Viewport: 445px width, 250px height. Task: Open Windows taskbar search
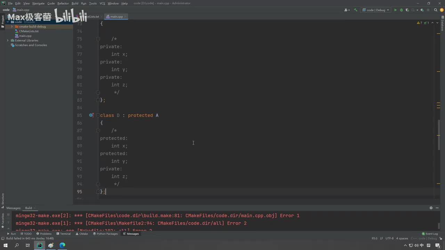click(x=17, y=245)
